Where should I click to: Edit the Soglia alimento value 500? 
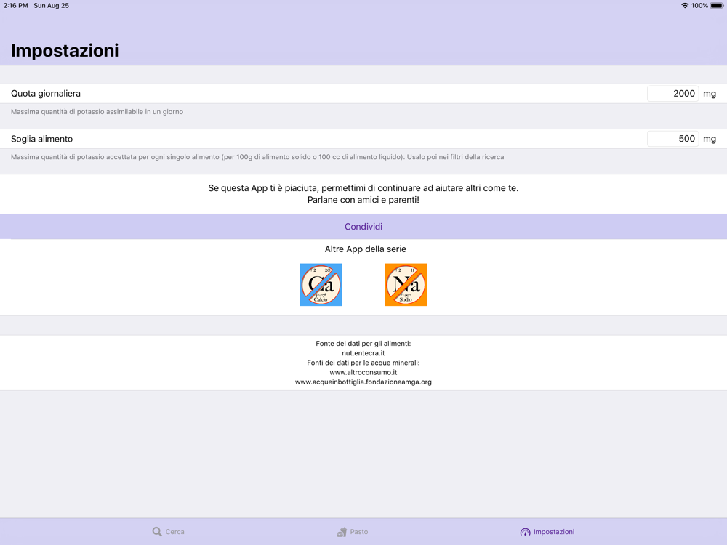coord(672,139)
